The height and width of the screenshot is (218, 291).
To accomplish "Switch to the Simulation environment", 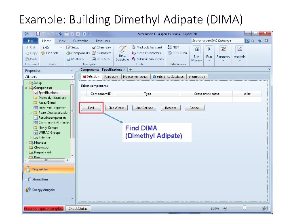I will tap(40, 179).
